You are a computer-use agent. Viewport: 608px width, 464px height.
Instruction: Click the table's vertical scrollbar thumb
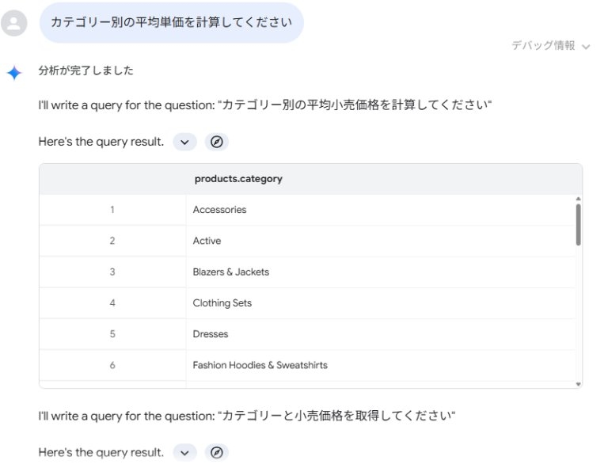click(x=579, y=223)
